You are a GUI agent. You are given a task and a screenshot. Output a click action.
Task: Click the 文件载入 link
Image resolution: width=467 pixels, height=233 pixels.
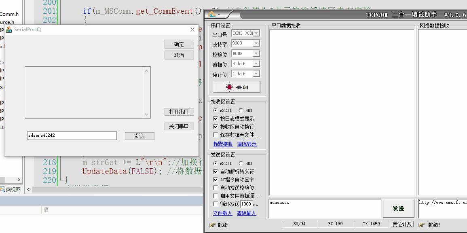click(222, 213)
